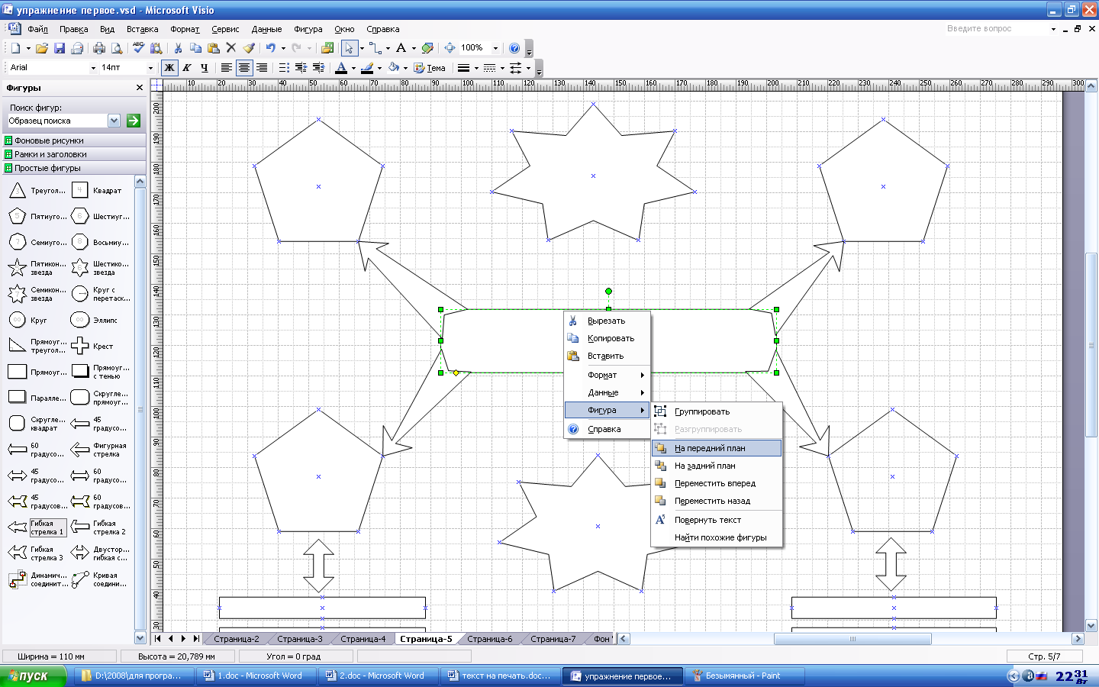
Task: Click the horizontal scrollbar thumb
Action: pyautogui.click(x=852, y=639)
